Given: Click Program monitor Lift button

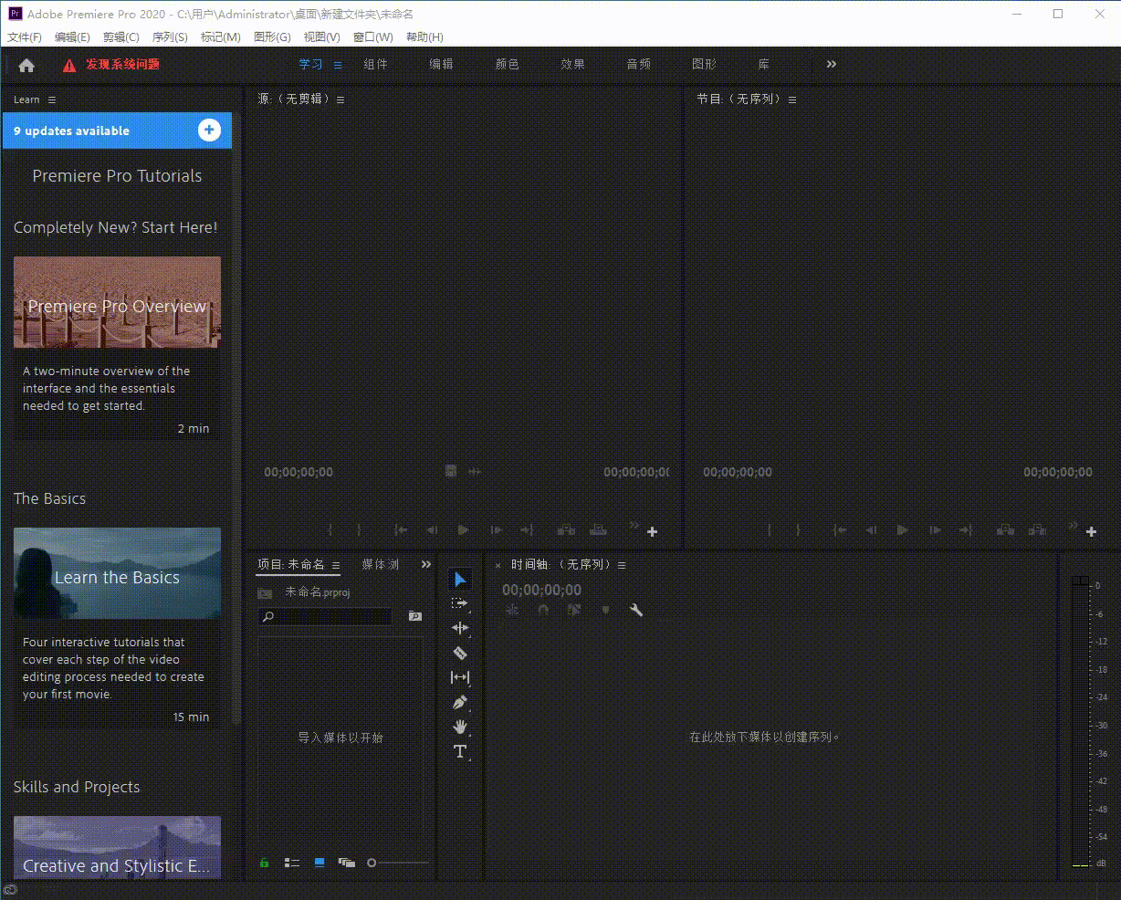Looking at the screenshot, I should 1006,529.
